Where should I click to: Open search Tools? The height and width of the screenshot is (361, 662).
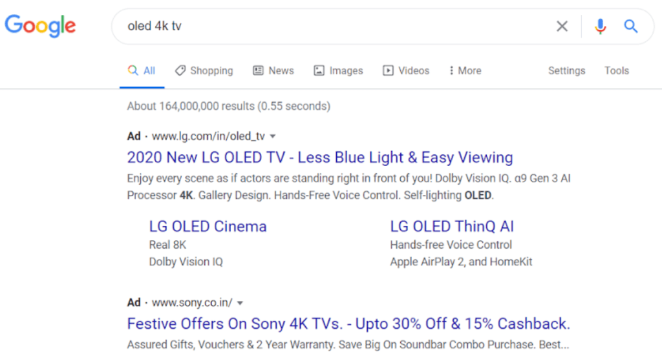[616, 70]
